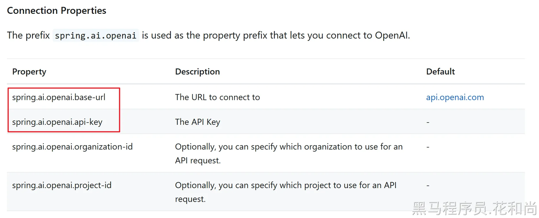Select the spring.ai.openai.api-key property cell
The width and height of the screenshot is (539, 218).
[57, 122]
